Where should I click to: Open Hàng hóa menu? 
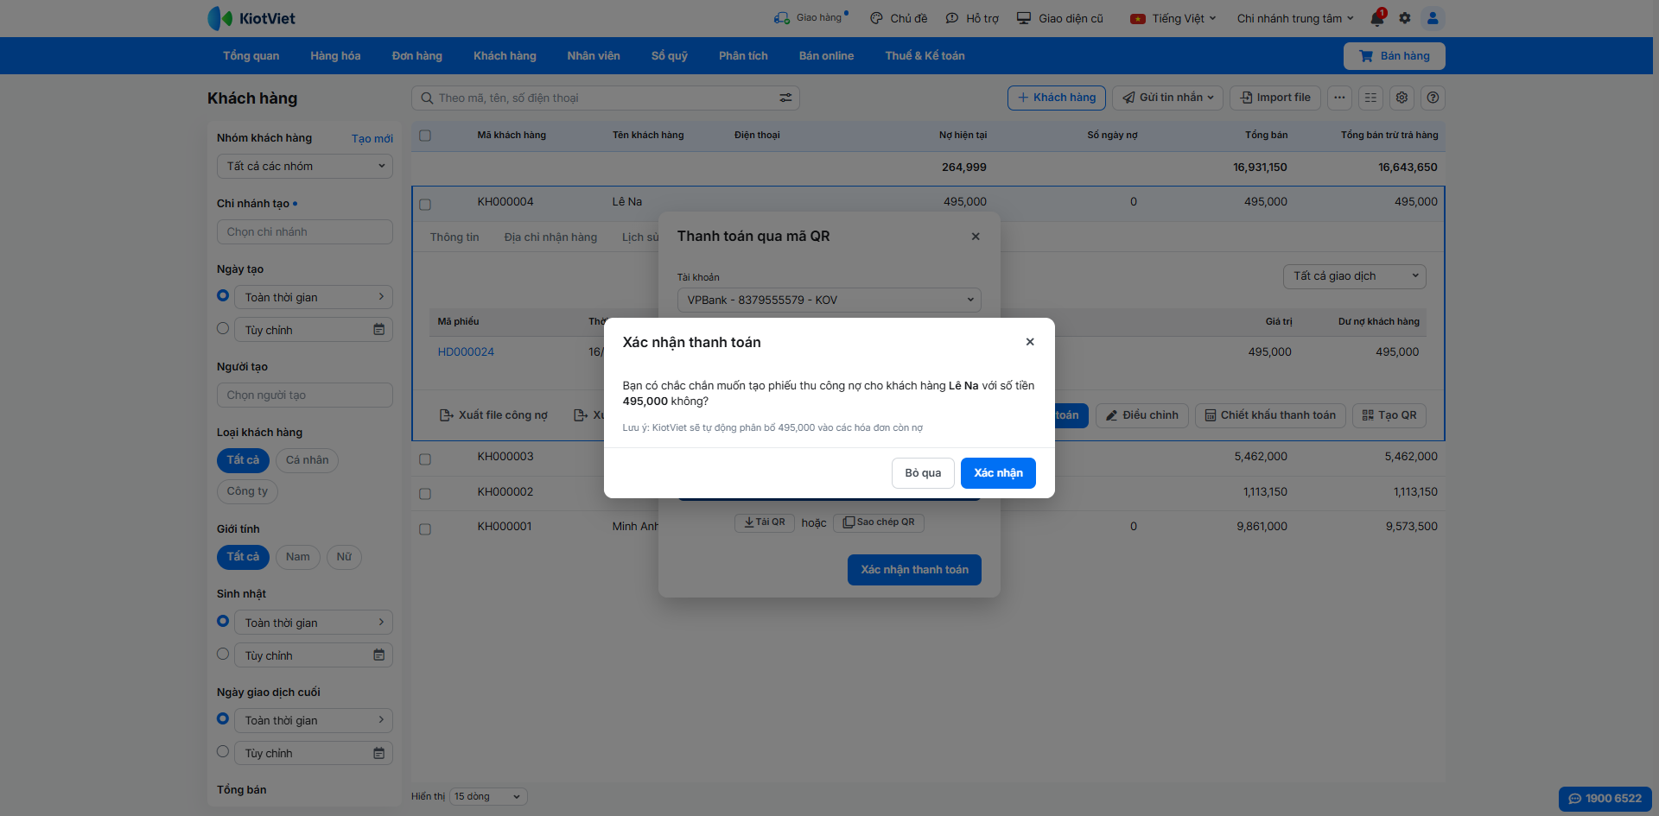pos(335,56)
